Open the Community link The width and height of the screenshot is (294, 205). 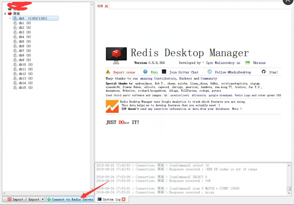[x=209, y=78]
